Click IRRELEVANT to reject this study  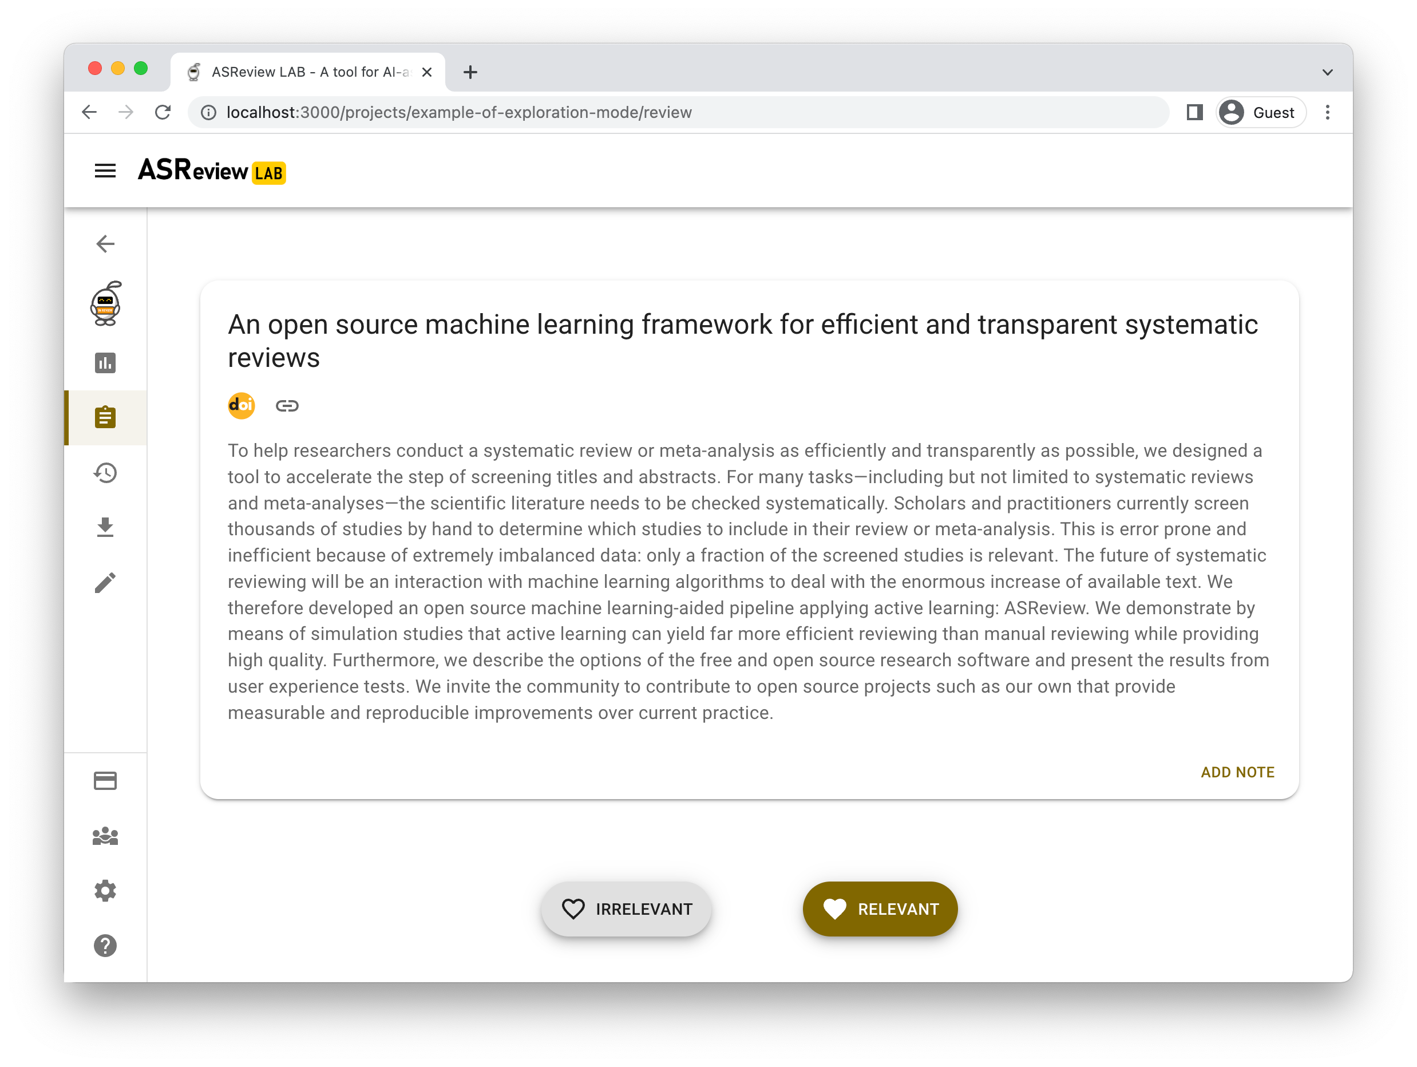tap(624, 909)
